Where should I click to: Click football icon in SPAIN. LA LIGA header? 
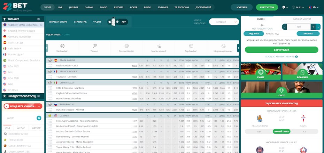point(50,60)
